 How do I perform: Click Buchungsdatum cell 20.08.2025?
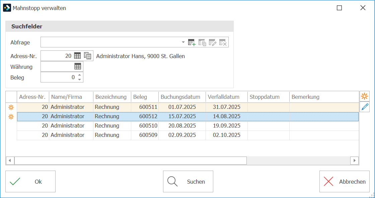pos(182,126)
